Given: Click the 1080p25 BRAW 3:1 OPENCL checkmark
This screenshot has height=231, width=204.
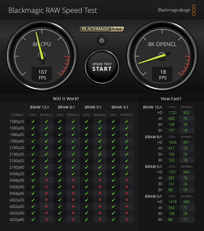Looking at the screenshot, I should [127, 121].
